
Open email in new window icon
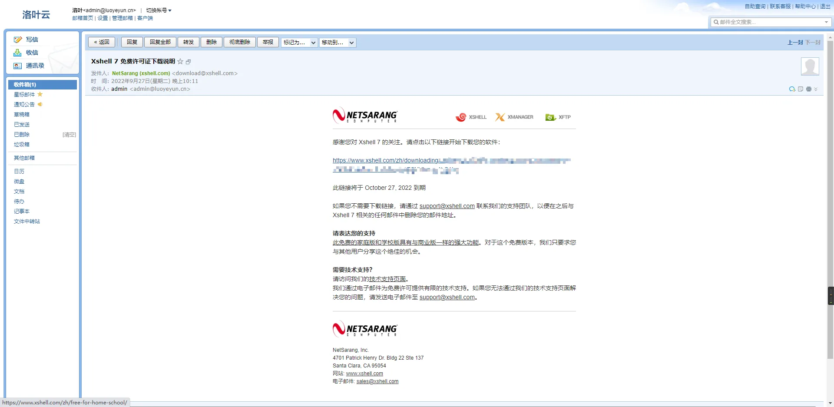[x=189, y=62]
